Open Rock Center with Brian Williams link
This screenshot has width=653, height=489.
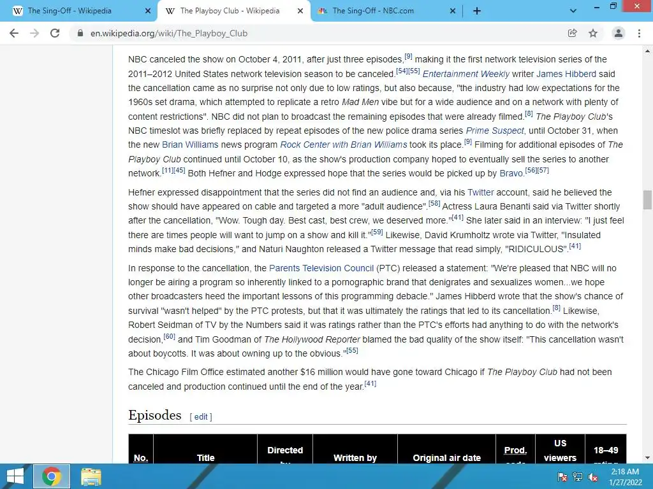(x=344, y=145)
